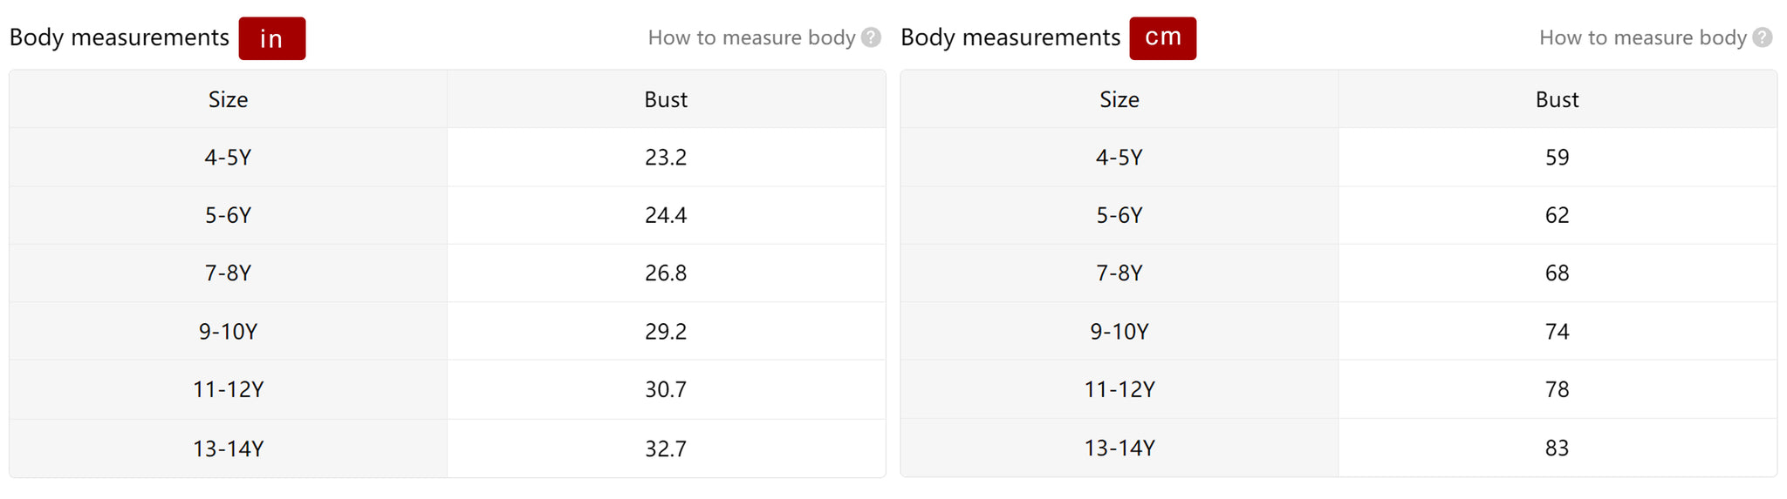Click the 23.2 bust value

(x=666, y=158)
